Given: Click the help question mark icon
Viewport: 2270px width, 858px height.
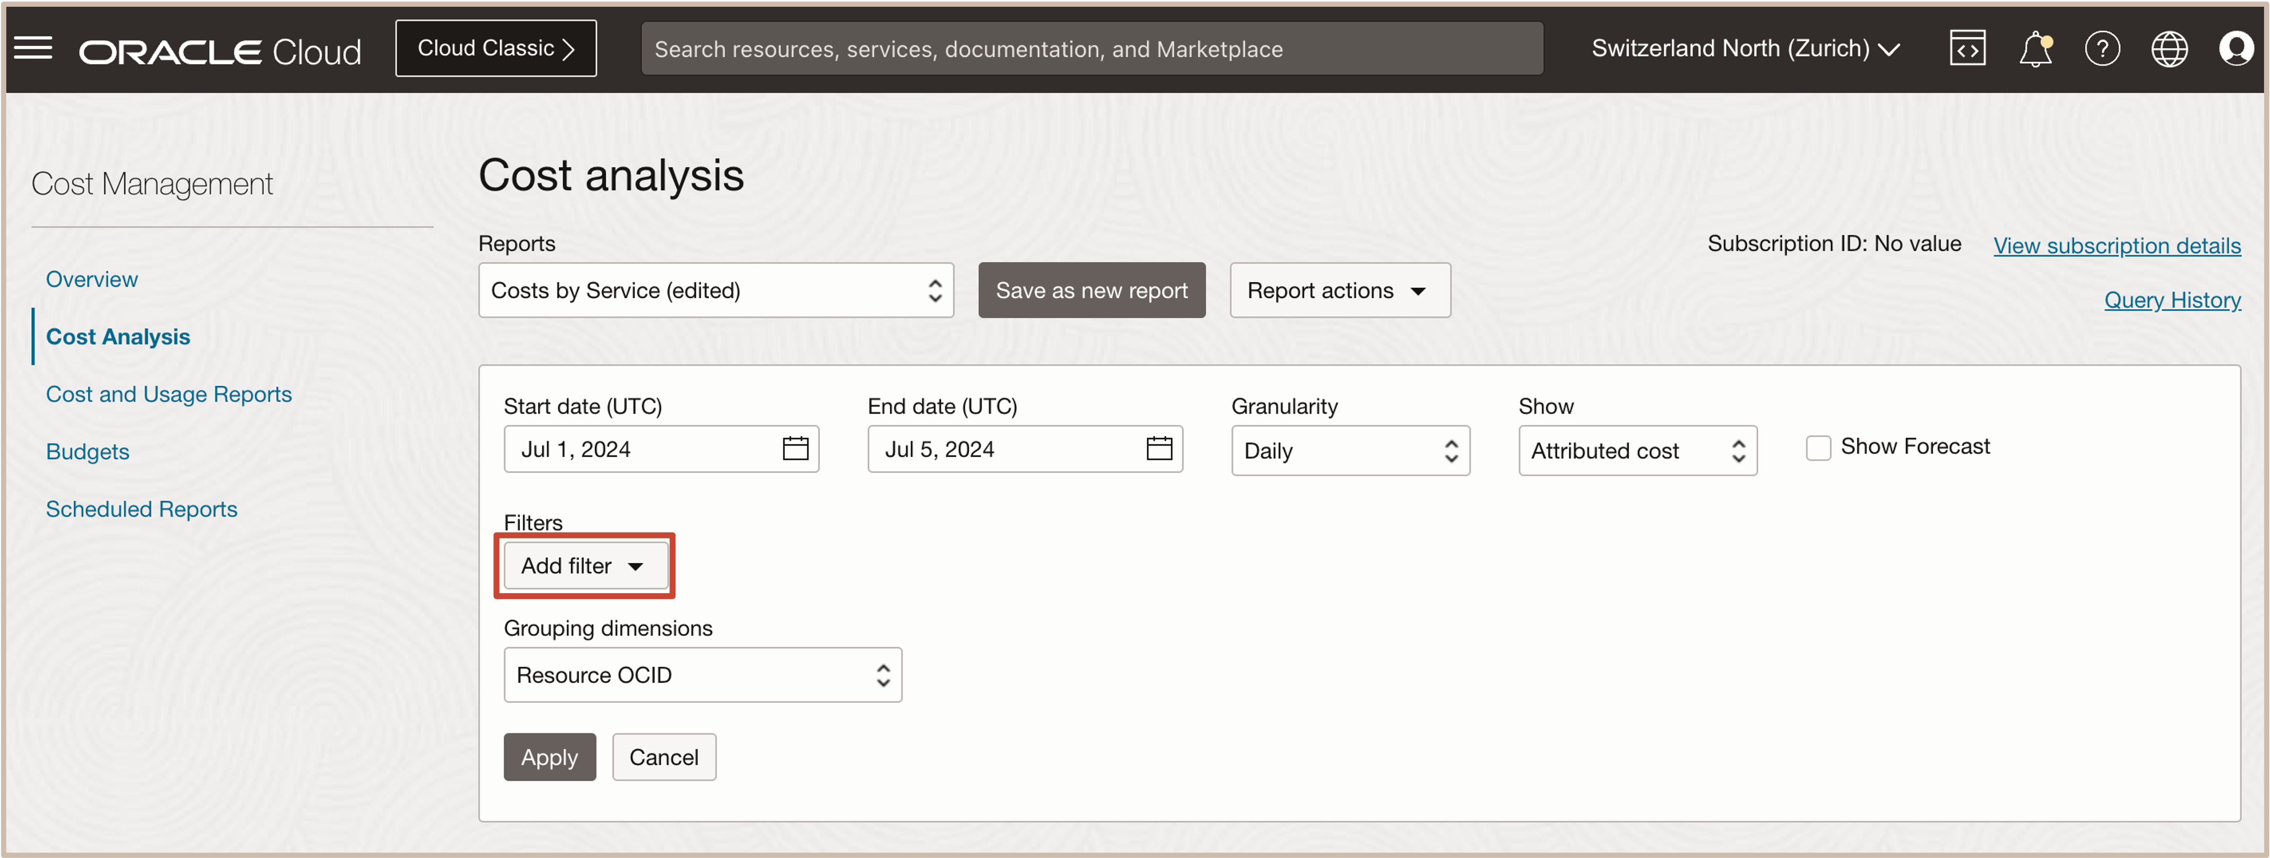Looking at the screenshot, I should [2102, 49].
